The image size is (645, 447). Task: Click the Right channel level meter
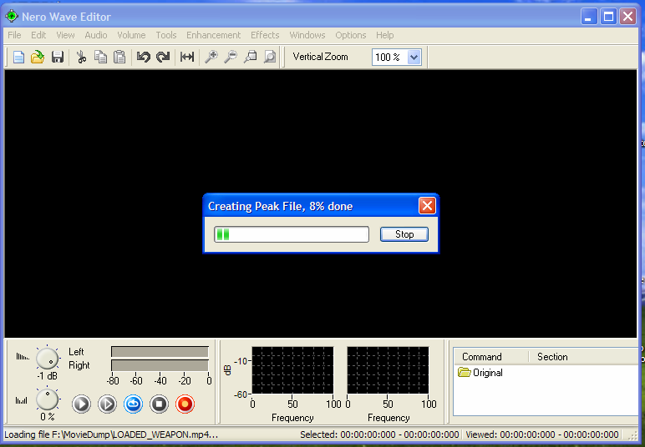click(x=160, y=365)
